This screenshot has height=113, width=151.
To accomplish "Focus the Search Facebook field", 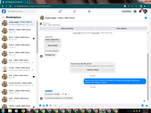I will pos(22,11).
